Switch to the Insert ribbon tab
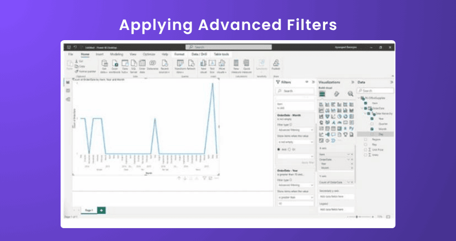456x241 pixels. (100, 54)
